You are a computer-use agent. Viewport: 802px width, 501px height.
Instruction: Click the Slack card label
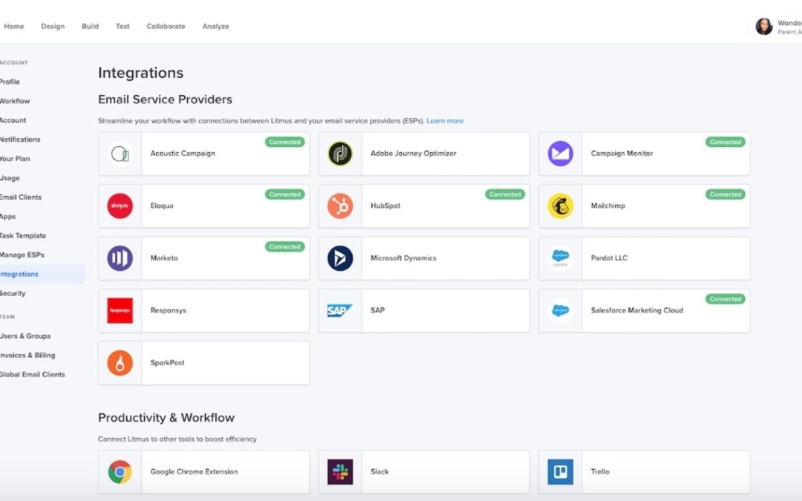click(x=379, y=472)
